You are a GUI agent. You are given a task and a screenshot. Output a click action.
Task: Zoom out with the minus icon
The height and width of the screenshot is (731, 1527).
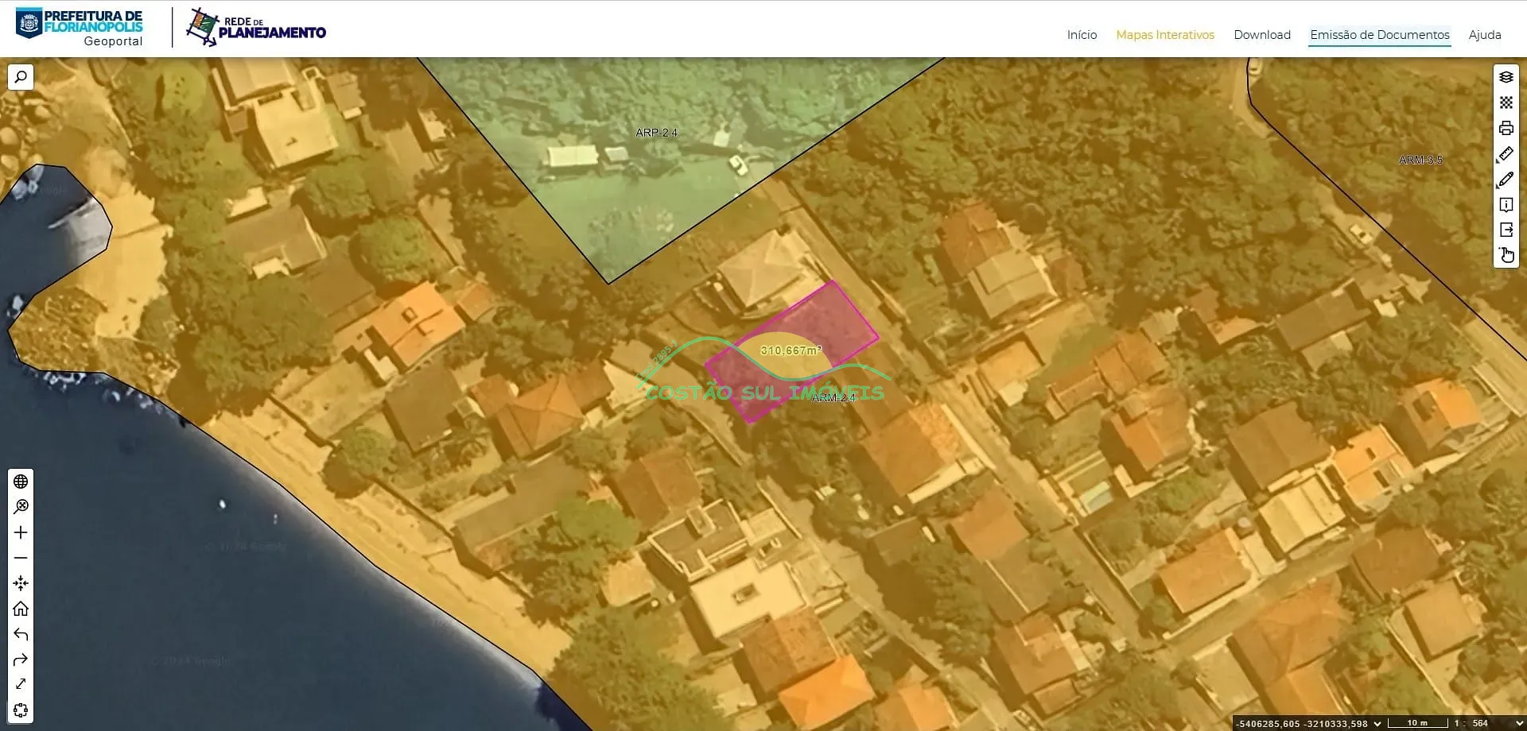pos(21,558)
